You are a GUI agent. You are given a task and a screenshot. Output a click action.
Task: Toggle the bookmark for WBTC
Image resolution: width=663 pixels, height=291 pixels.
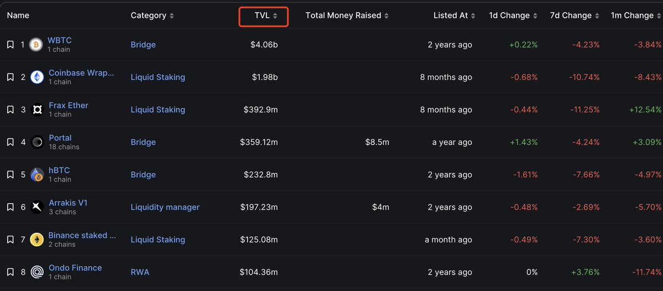click(x=10, y=45)
